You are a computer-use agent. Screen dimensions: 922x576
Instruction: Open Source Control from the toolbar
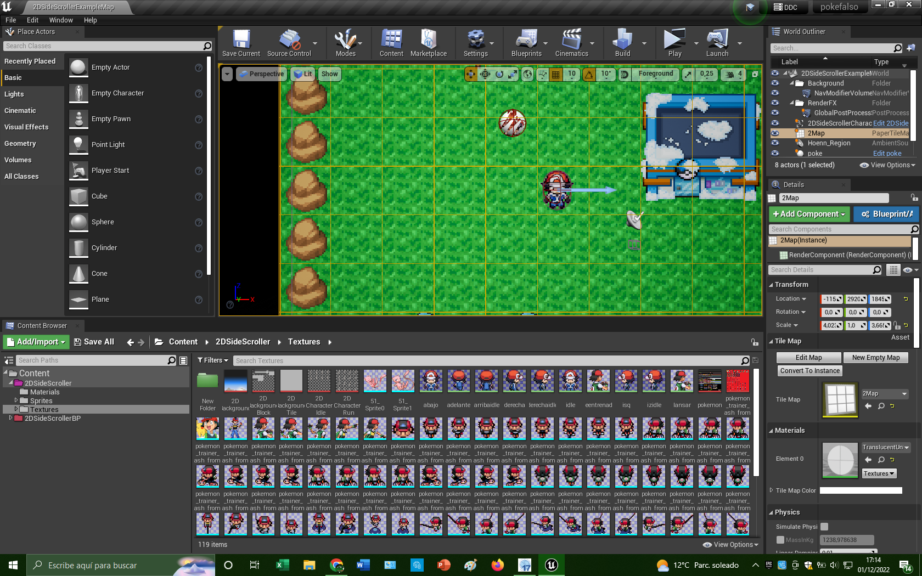[289, 43]
